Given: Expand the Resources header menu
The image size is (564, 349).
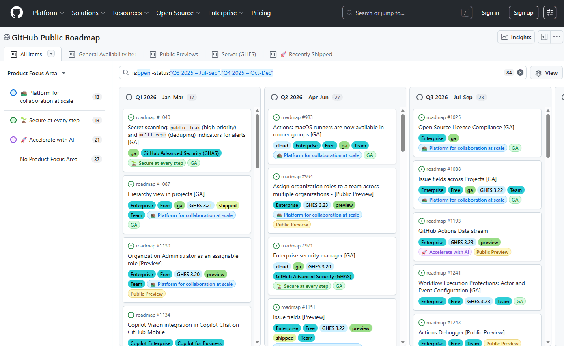Looking at the screenshot, I should pos(131,13).
